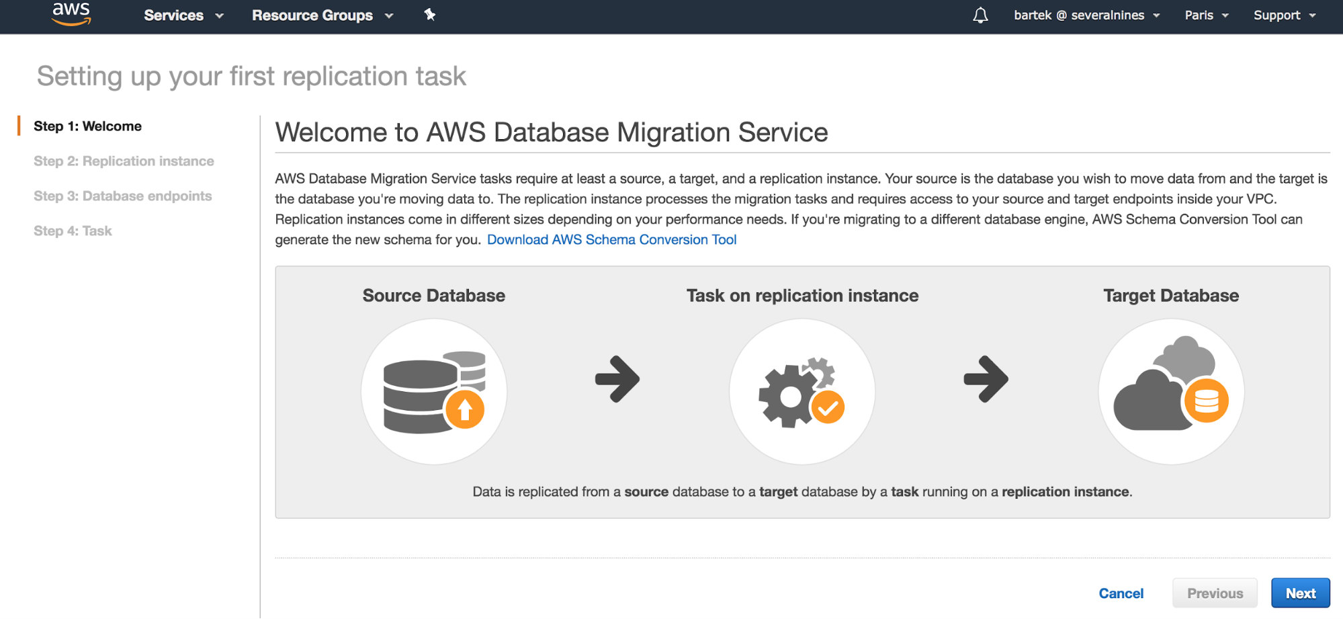This screenshot has width=1343, height=619.
Task: Open the notifications bell icon
Action: (x=980, y=15)
